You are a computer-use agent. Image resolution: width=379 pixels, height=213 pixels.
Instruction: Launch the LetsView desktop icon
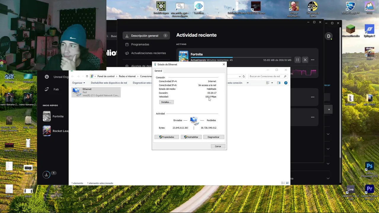click(x=199, y=8)
